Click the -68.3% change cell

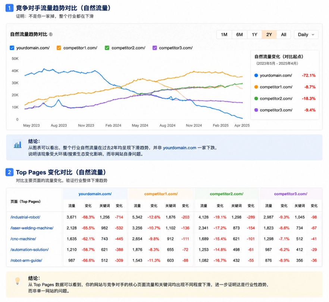(88, 217)
